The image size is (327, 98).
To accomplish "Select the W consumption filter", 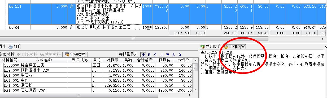I will coord(168,55).
